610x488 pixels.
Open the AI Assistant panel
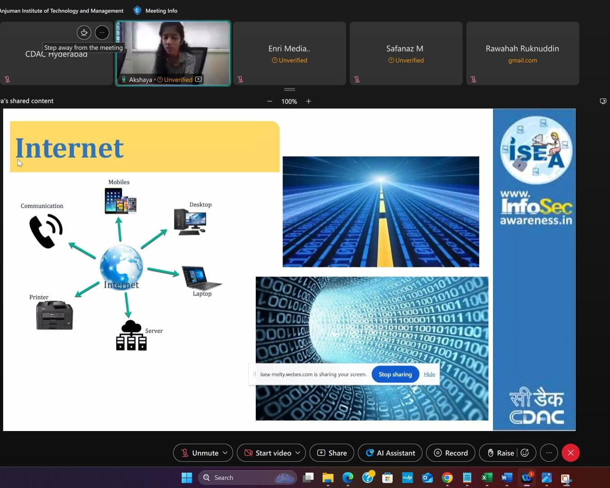tap(390, 453)
